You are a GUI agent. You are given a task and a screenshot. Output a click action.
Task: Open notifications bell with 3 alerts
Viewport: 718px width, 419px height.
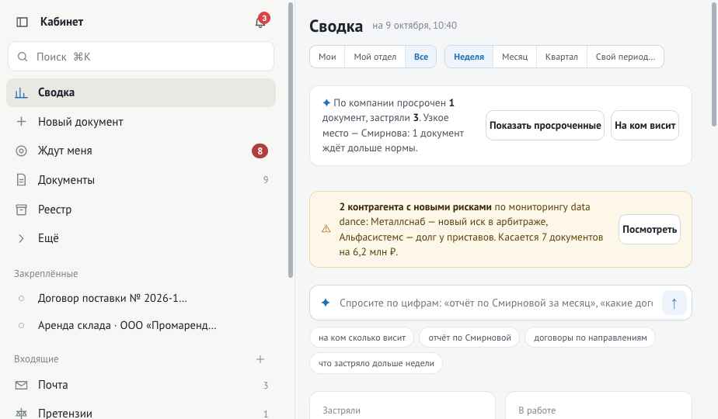click(260, 22)
